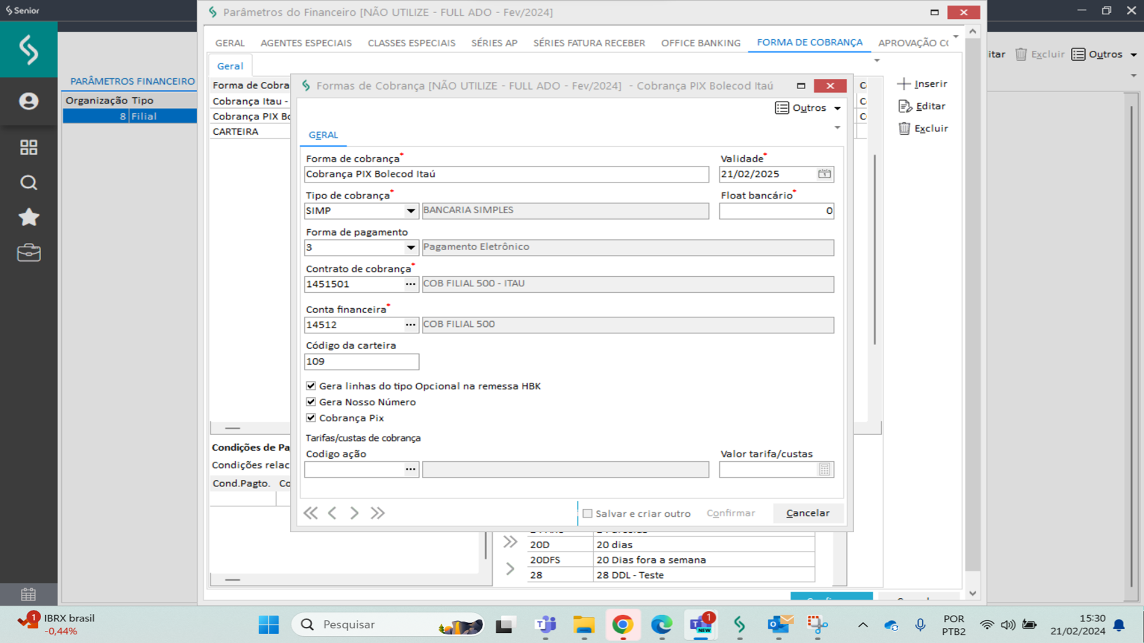Viewport: 1144px width, 643px height.
Task: Go to last record arrow
Action: (x=377, y=513)
